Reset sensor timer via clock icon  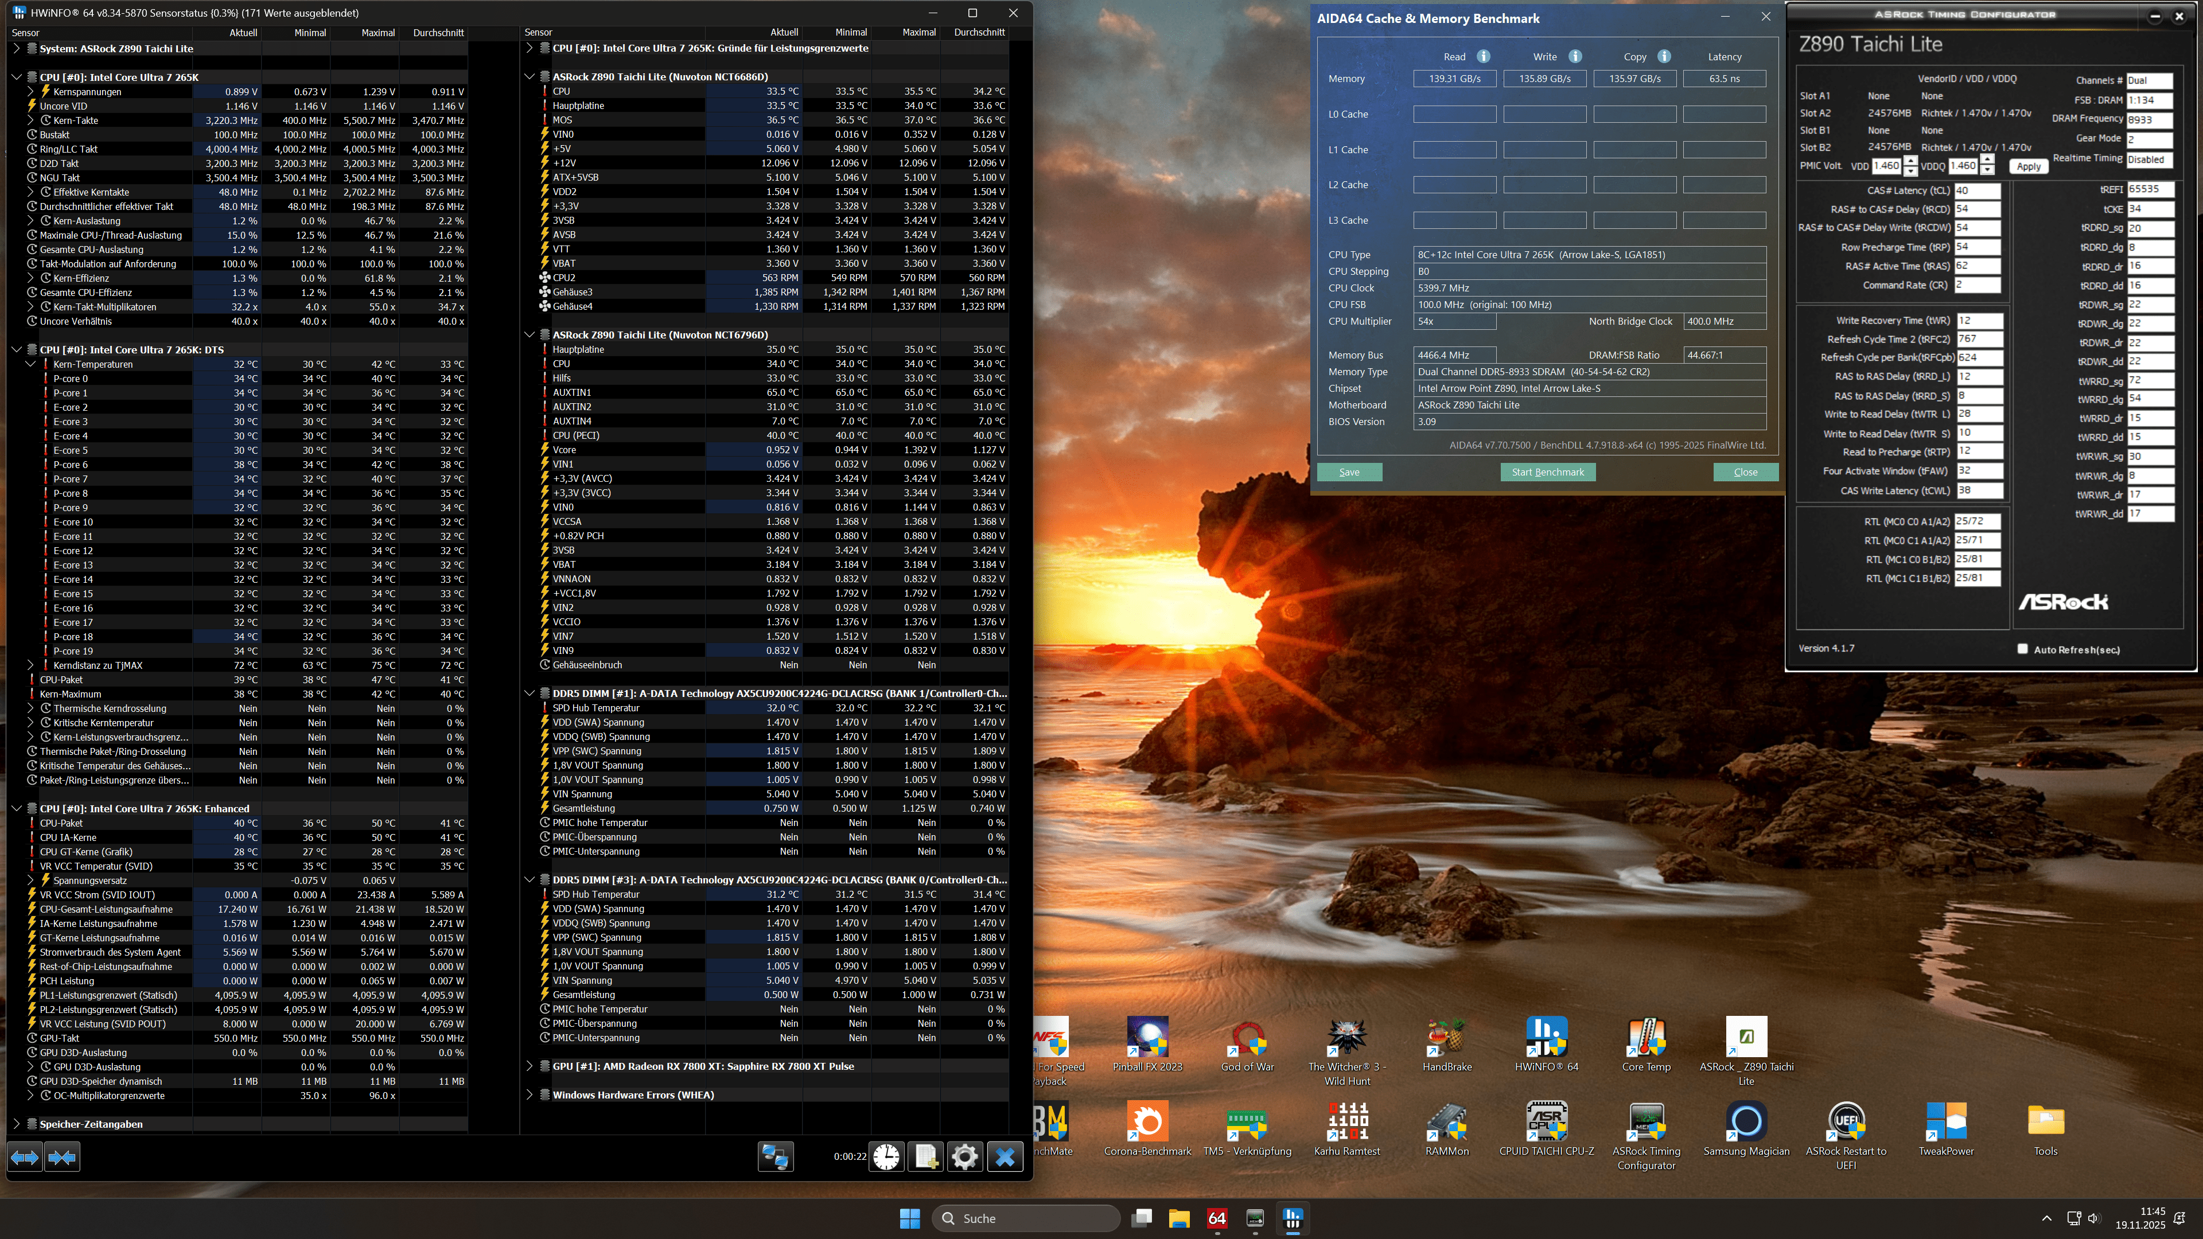(x=887, y=1157)
